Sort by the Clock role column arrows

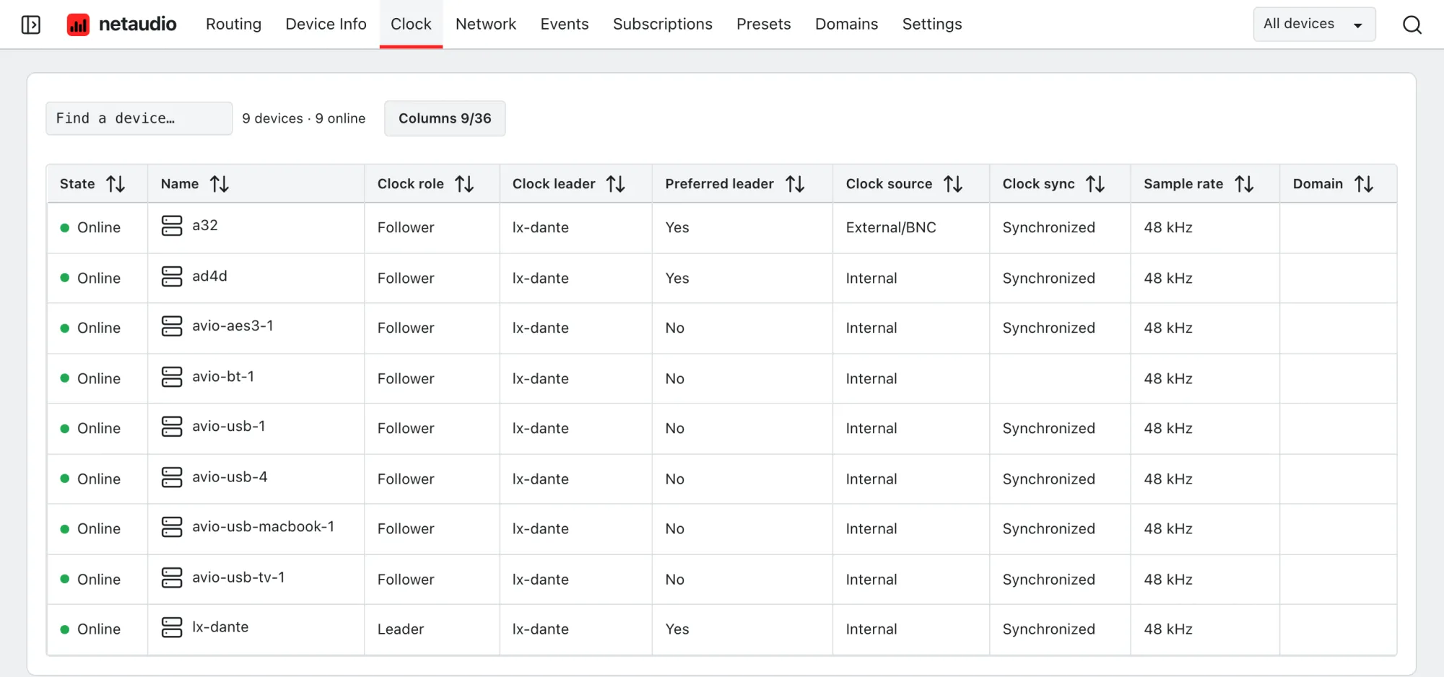(465, 184)
